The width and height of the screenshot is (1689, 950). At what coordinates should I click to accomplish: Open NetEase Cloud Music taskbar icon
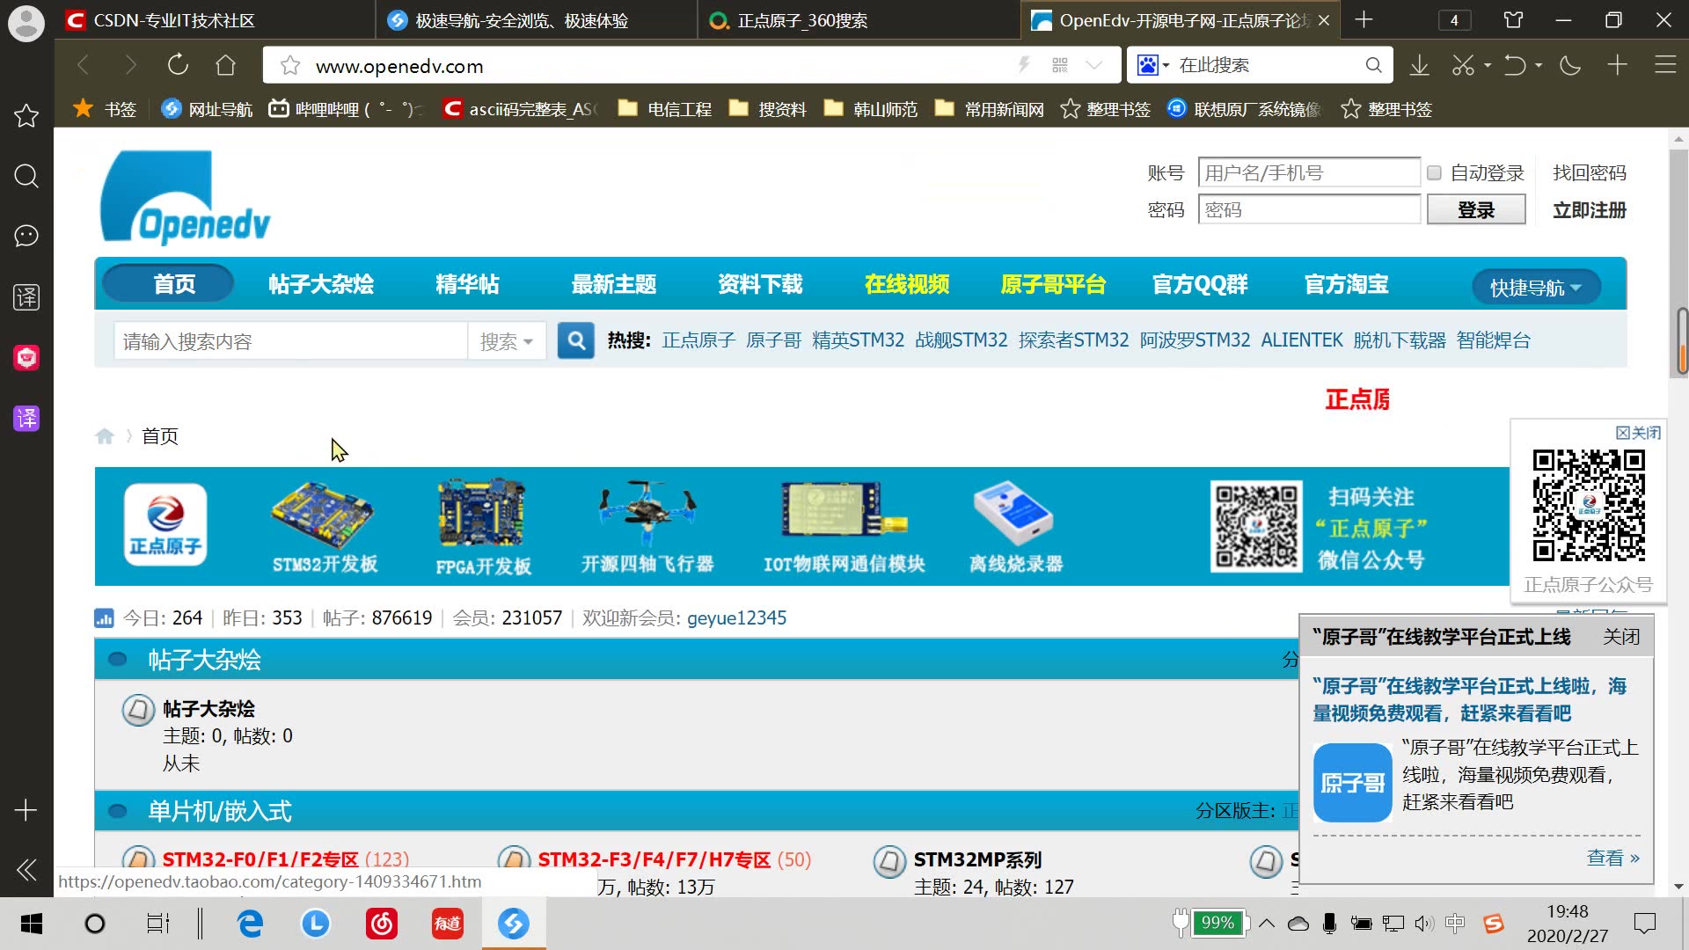382,924
